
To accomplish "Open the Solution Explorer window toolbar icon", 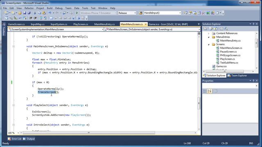I will pos(185,13).
